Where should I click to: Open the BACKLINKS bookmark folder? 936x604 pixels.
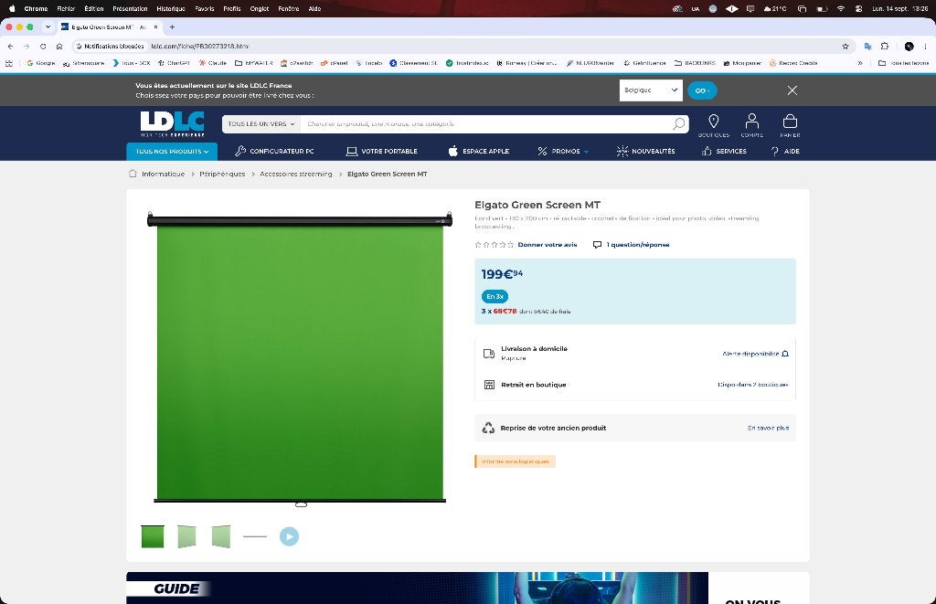(695, 63)
